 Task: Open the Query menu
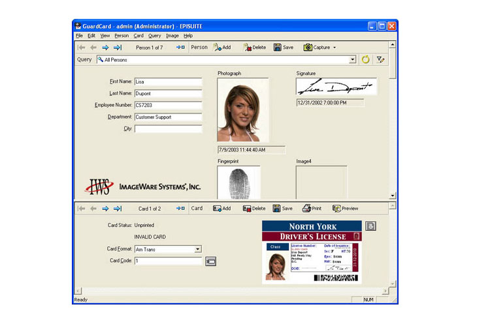click(x=154, y=36)
